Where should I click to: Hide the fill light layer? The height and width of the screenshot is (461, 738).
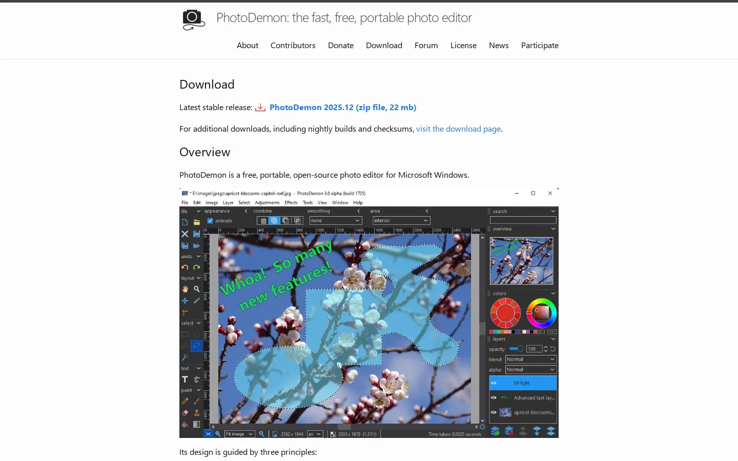pyautogui.click(x=494, y=383)
